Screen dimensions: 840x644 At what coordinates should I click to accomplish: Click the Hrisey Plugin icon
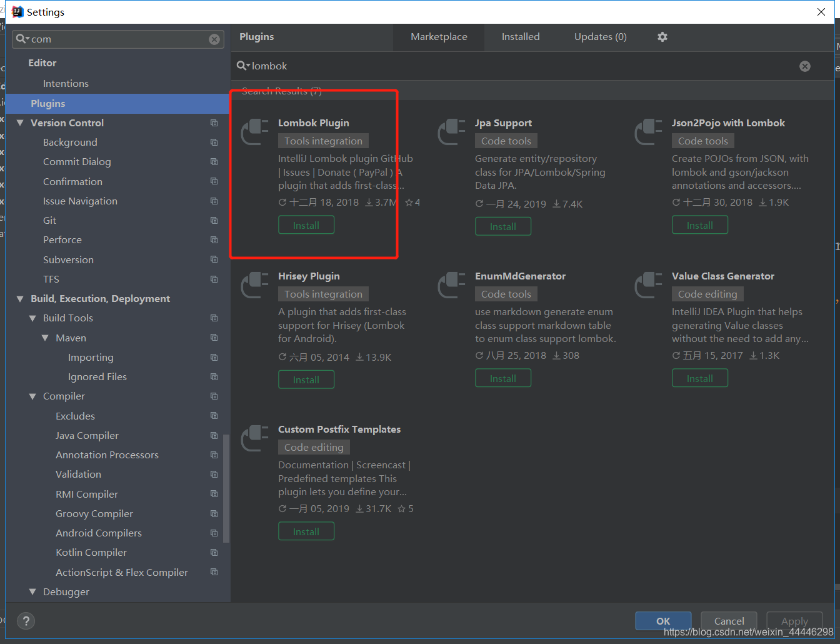point(255,284)
